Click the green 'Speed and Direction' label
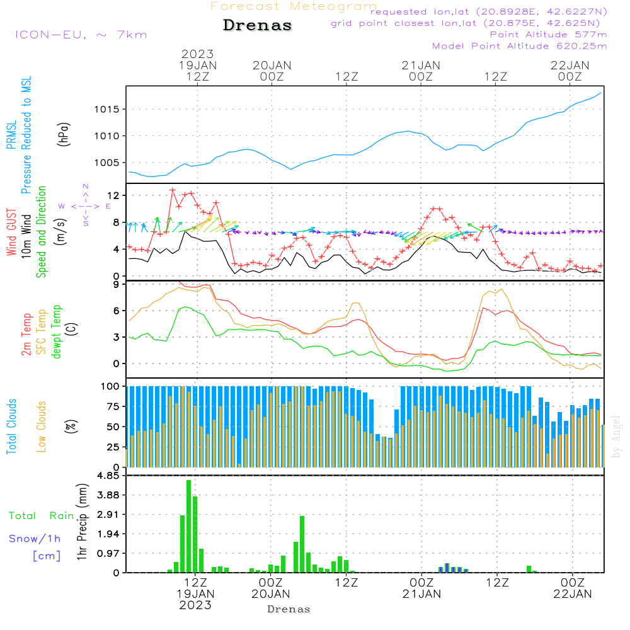The height and width of the screenshot is (630, 630). pyautogui.click(x=41, y=232)
